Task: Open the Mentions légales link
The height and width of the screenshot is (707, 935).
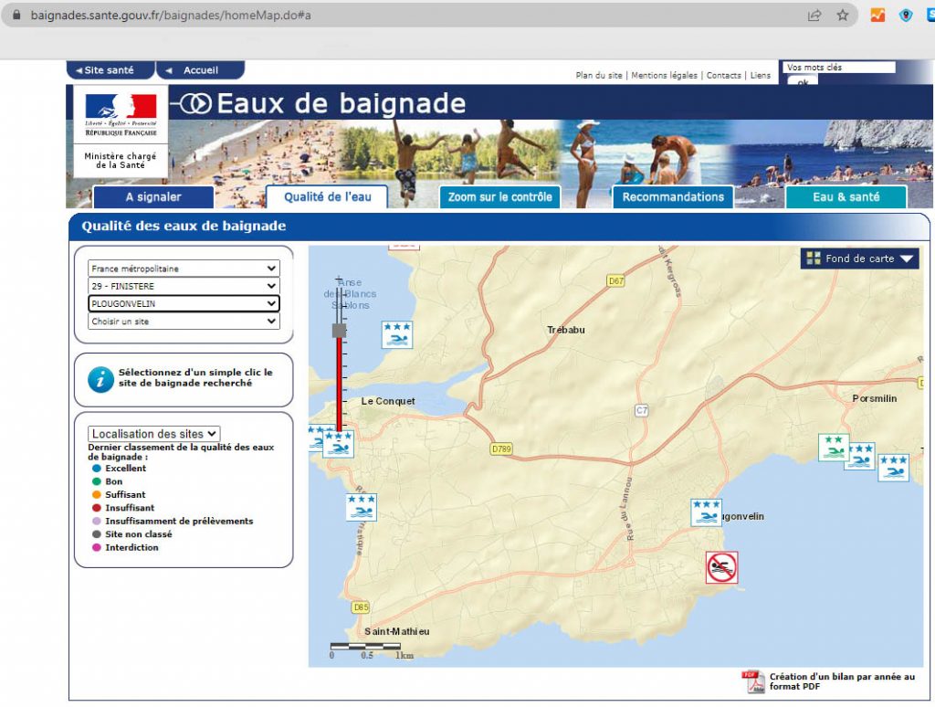Action: click(x=665, y=75)
